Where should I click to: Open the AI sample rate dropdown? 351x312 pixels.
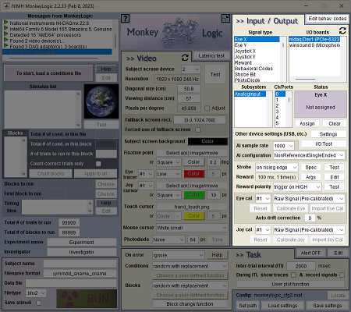click(x=283, y=146)
